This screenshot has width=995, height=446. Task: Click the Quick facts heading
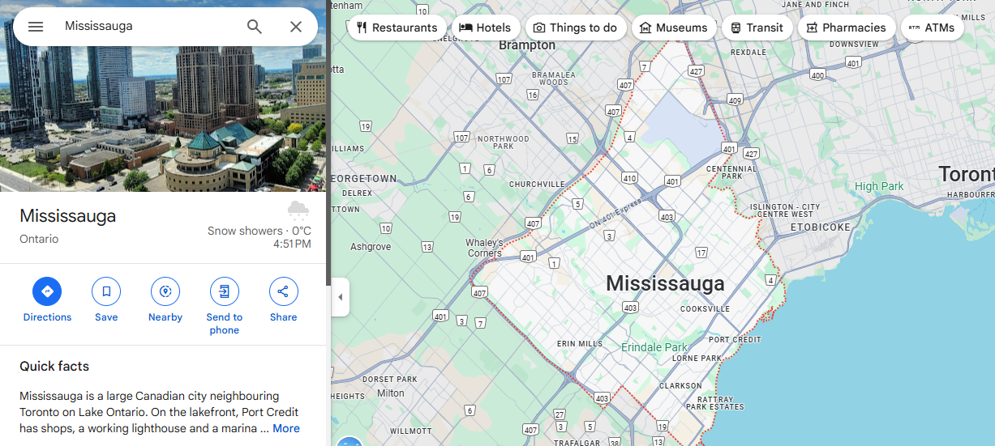pos(54,367)
